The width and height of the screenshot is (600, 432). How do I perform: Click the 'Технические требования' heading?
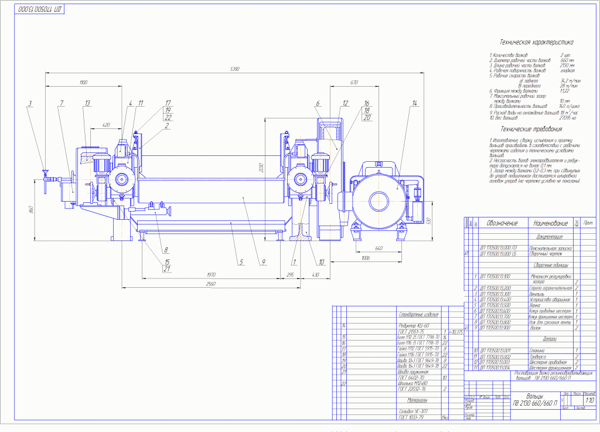(531, 130)
